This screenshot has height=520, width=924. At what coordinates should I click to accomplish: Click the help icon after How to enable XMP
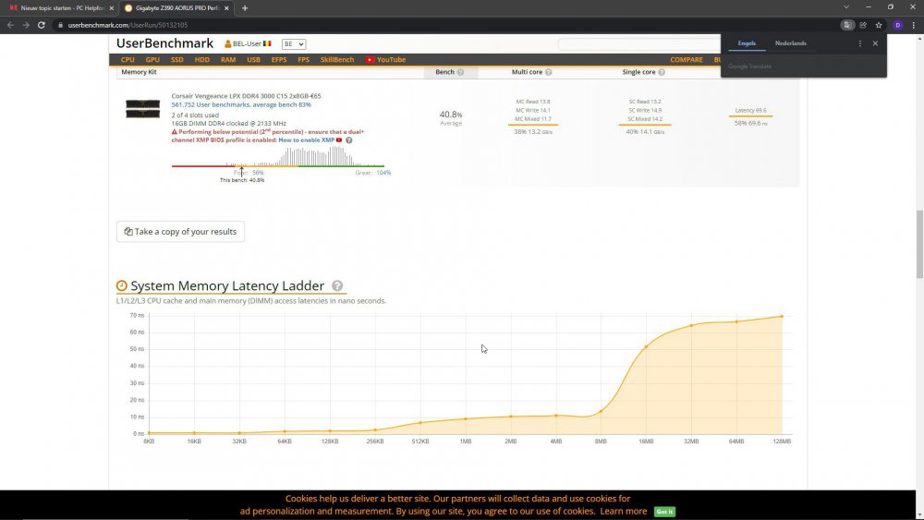349,140
